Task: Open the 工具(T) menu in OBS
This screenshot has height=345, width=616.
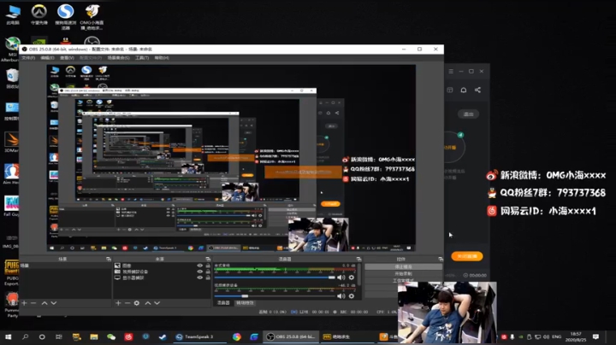Action: coord(142,57)
